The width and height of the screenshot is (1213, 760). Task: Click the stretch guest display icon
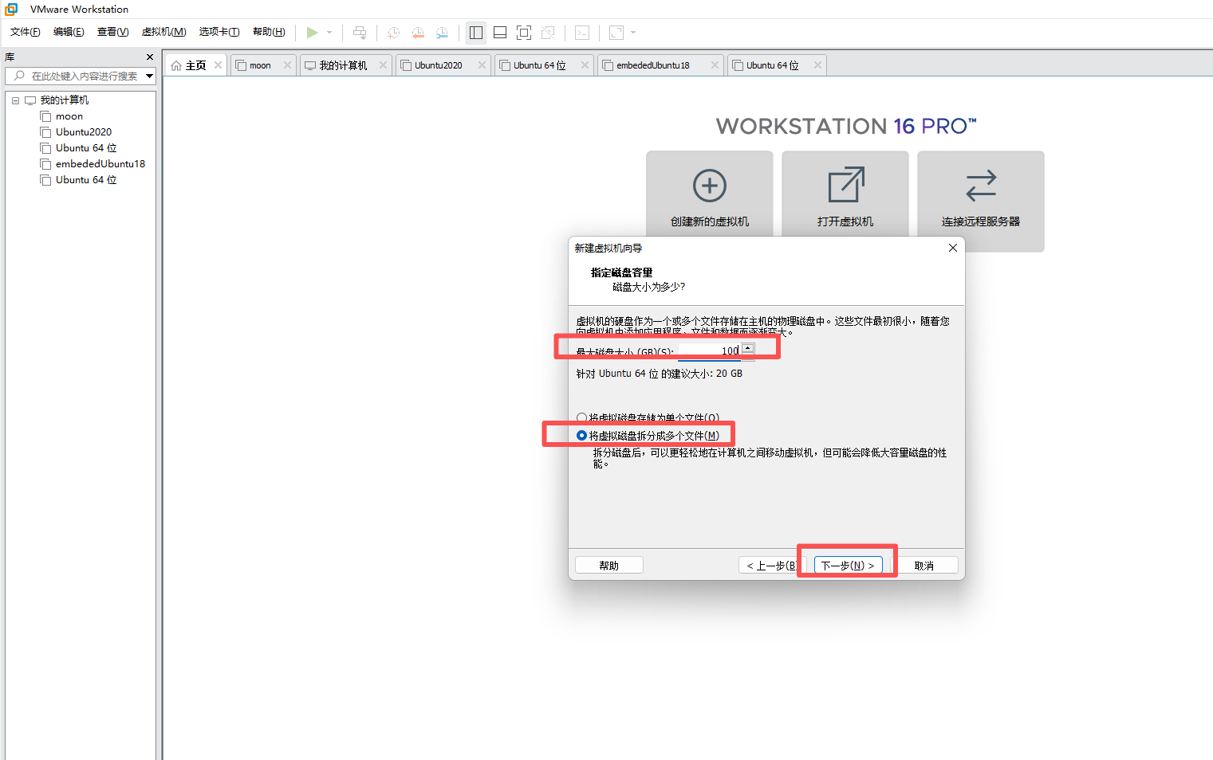pos(616,33)
